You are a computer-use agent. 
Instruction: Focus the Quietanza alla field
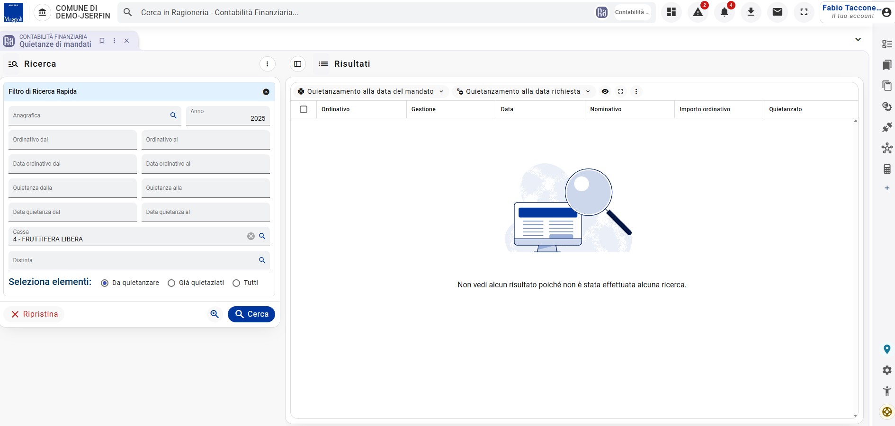pyautogui.click(x=206, y=188)
